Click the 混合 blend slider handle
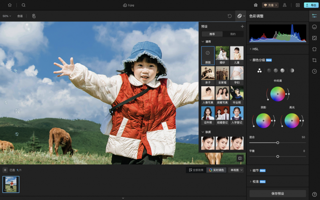320x200 pixels. [x=278, y=143]
